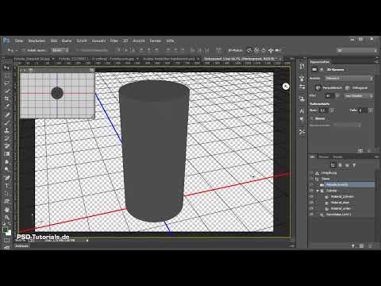Click the Quick Mask mode icon

click(6, 241)
